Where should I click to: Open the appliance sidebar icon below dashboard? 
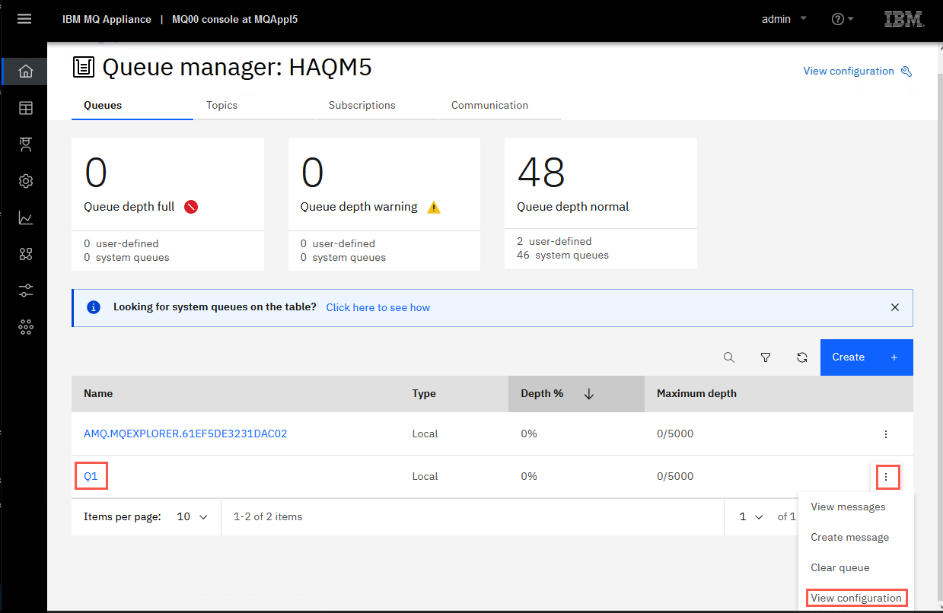tap(26, 145)
